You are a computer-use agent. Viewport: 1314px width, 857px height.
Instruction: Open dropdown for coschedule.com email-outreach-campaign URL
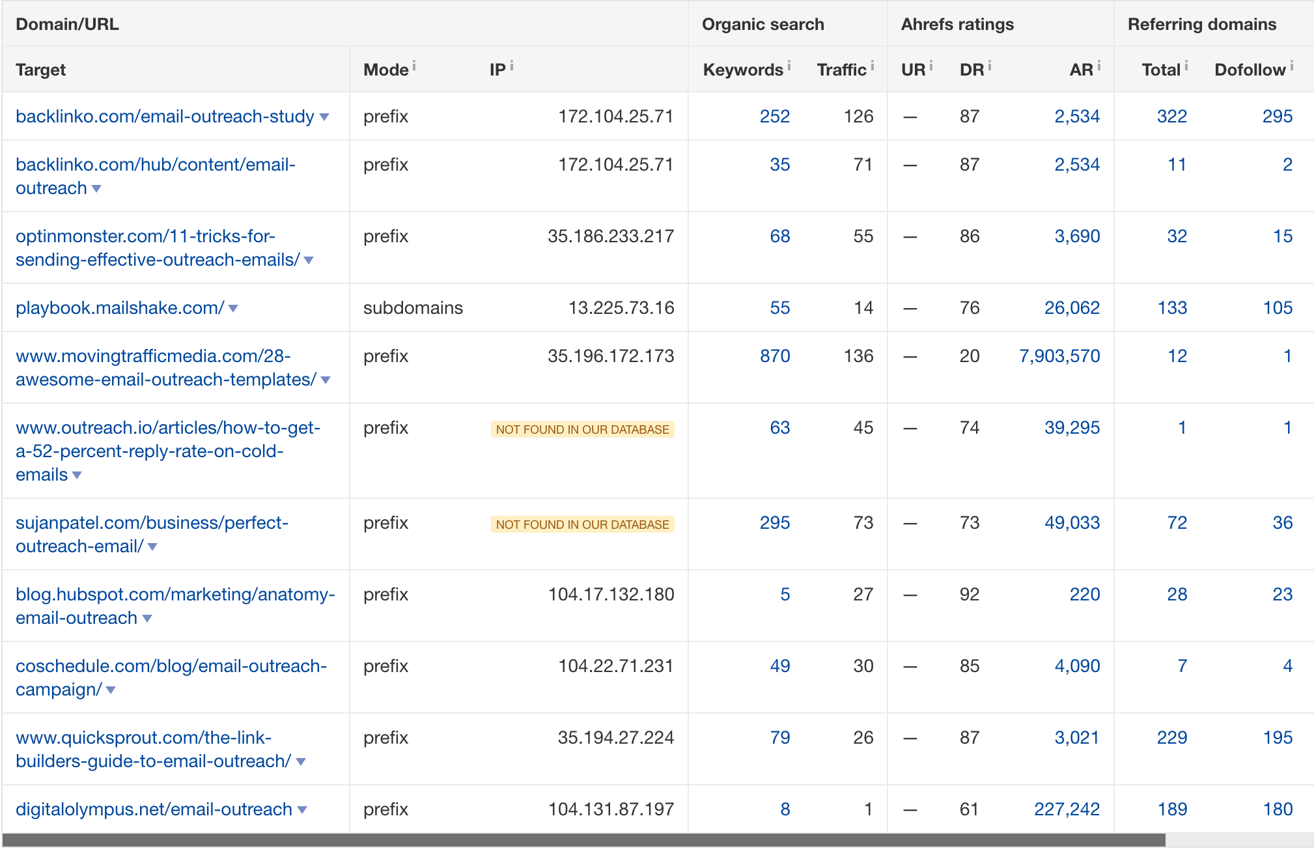[x=111, y=690]
